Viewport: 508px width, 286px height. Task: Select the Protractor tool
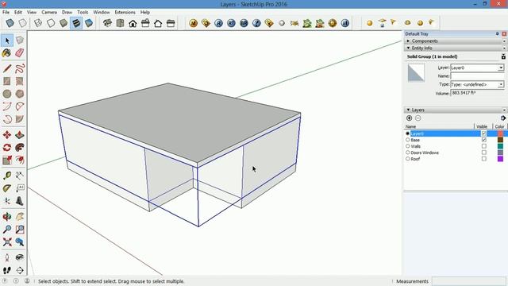tap(7, 188)
